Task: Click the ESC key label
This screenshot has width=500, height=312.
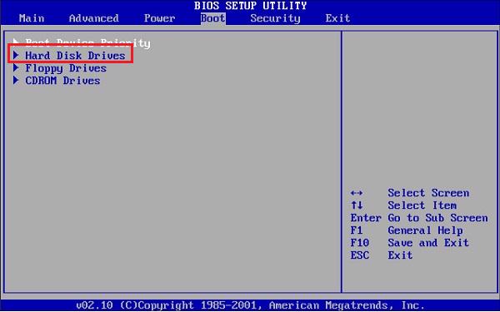Action: pyautogui.click(x=360, y=255)
